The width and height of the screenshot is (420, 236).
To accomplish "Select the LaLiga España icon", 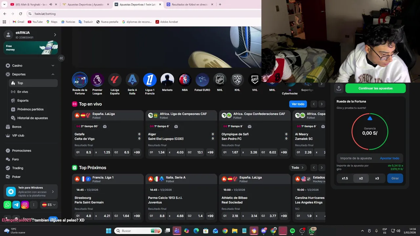I will pyautogui.click(x=115, y=80).
